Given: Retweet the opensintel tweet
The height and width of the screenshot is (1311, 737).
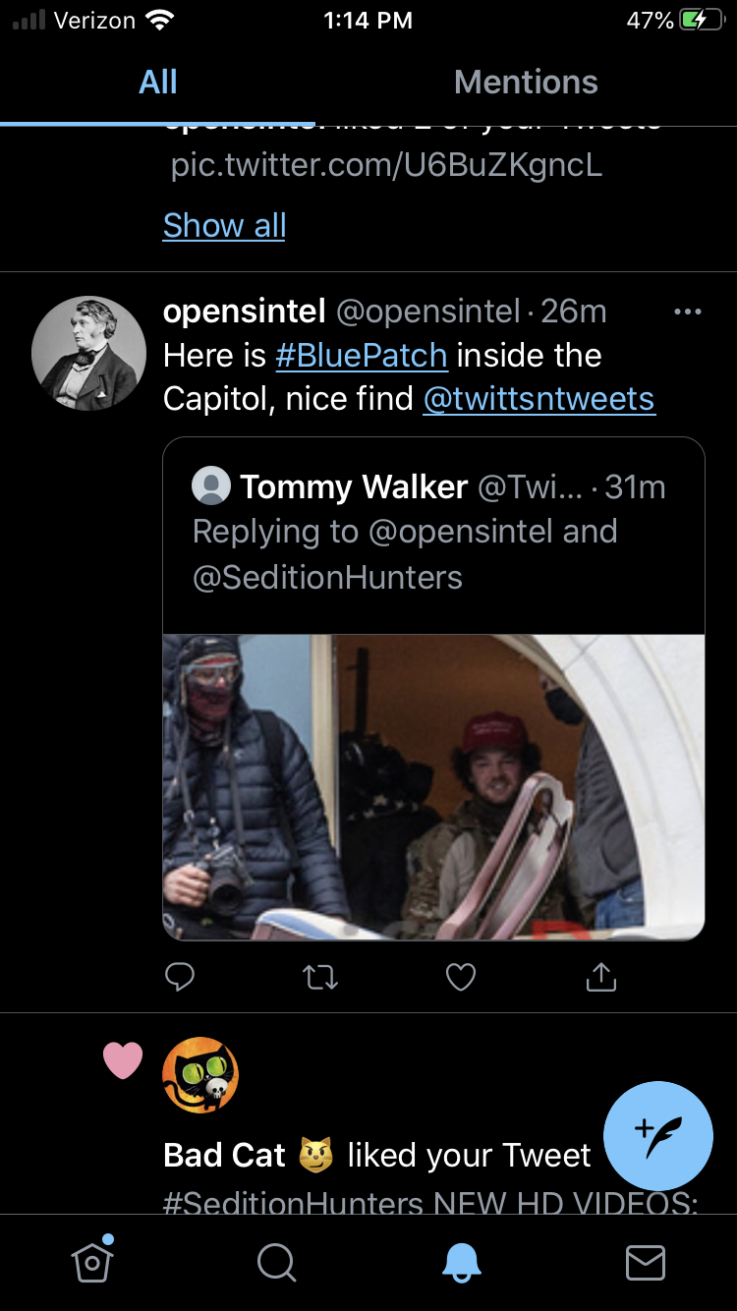Looking at the screenshot, I should (320, 977).
